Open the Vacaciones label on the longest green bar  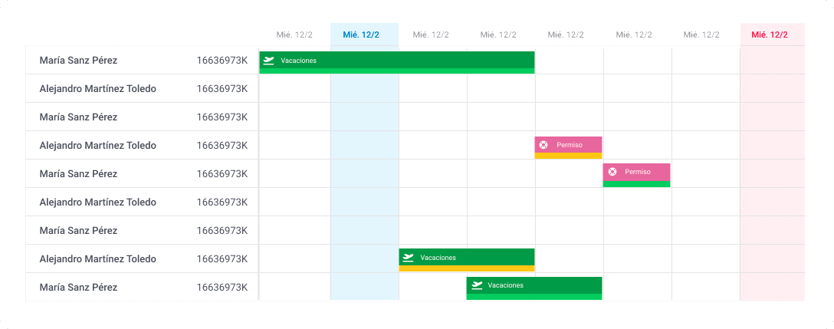pyautogui.click(x=298, y=61)
